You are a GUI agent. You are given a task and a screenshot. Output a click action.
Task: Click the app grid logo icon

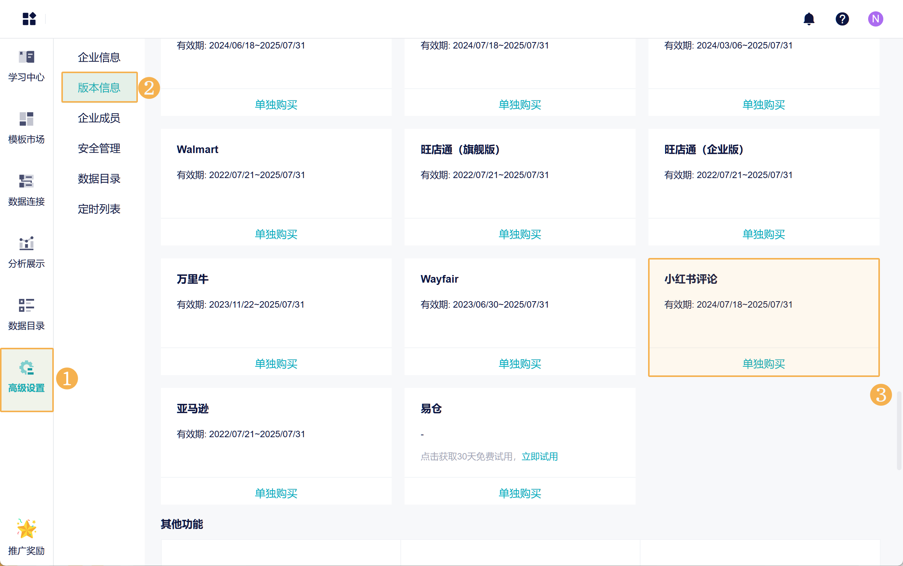point(29,19)
